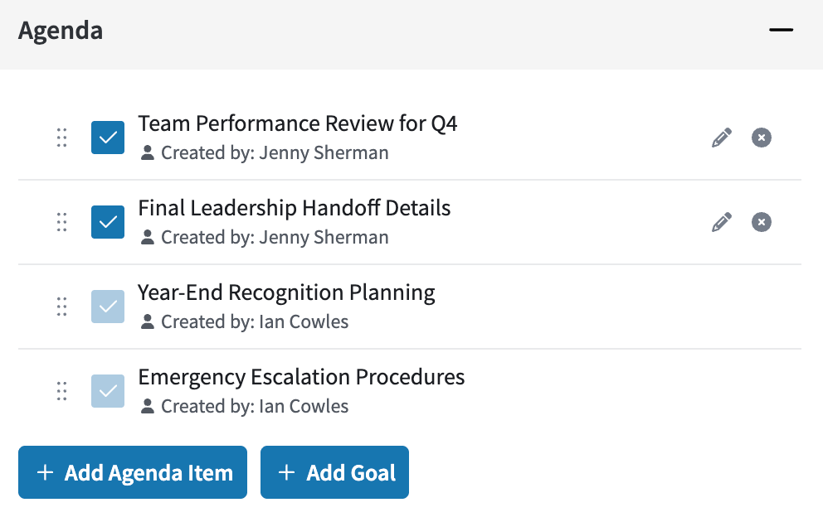Grab drag handle for Team Performance Review
The image size is (823, 517).
point(61,138)
